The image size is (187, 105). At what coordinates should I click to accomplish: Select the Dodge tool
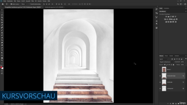click(x=2, y=45)
